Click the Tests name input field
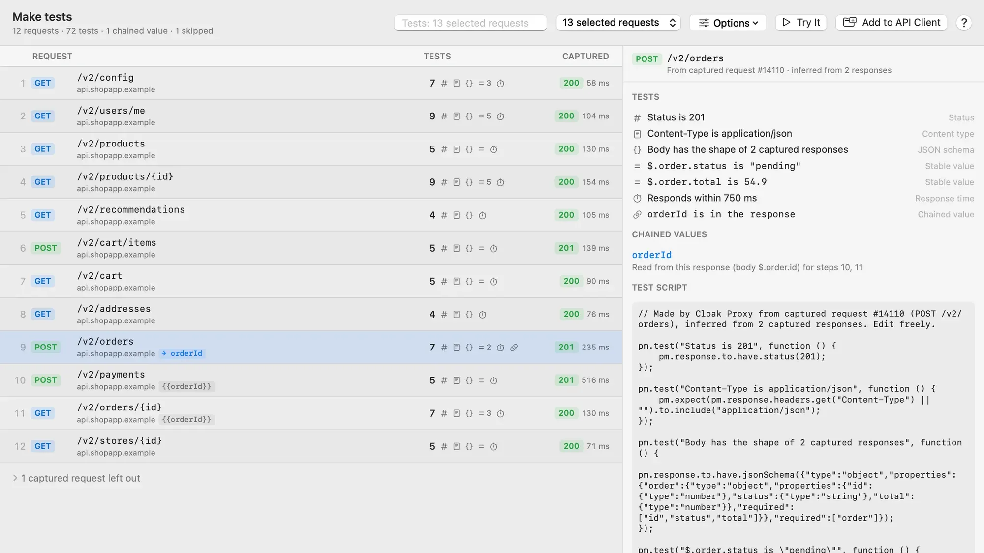The image size is (984, 553). 470,23
